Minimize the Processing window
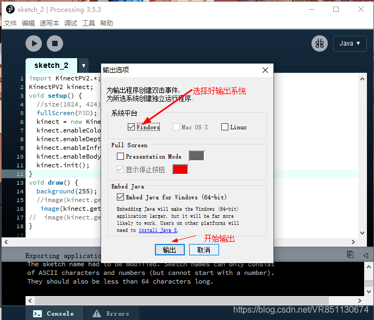The height and width of the screenshot is (320, 374). [311, 10]
